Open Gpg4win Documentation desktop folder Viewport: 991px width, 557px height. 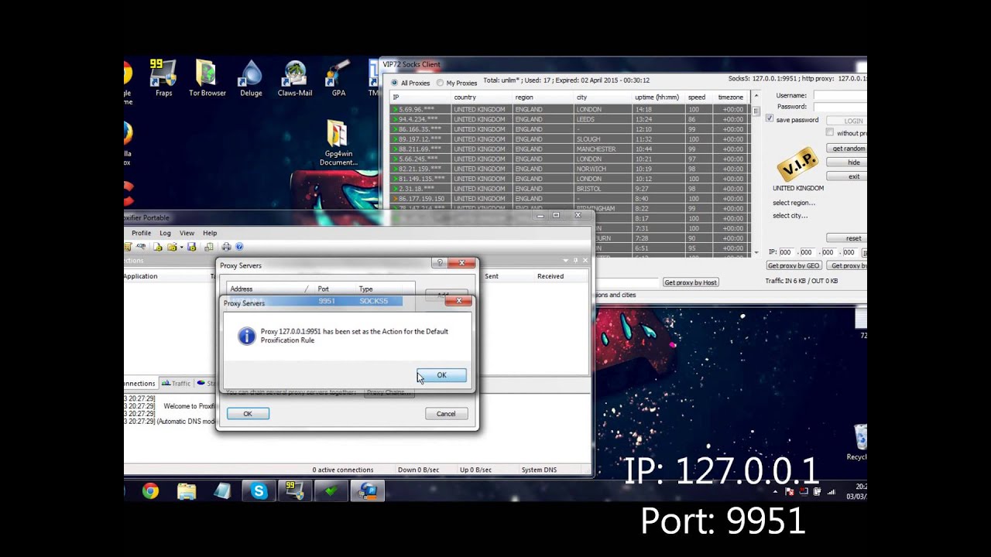[x=338, y=143]
